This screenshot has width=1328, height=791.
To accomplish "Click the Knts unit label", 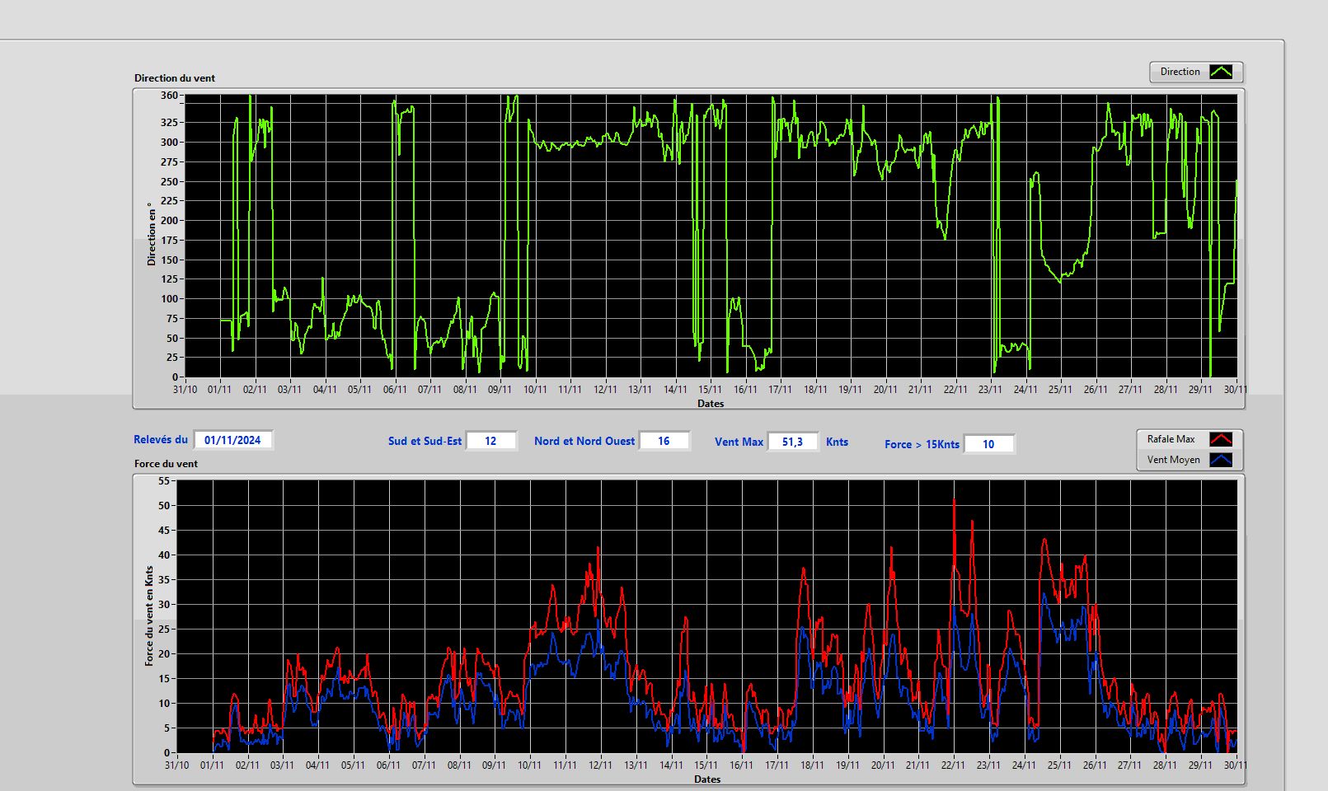I will coord(837,442).
